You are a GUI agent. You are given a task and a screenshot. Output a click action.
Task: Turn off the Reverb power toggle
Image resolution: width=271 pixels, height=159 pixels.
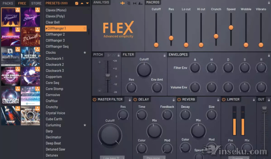179,99
